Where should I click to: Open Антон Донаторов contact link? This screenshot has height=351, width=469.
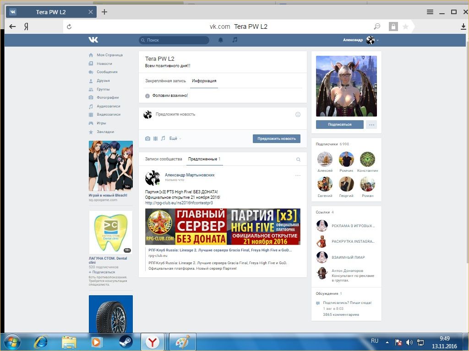[347, 271]
